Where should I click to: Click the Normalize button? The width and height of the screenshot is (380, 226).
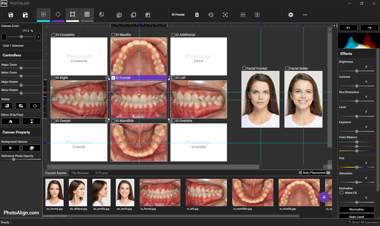click(x=357, y=209)
